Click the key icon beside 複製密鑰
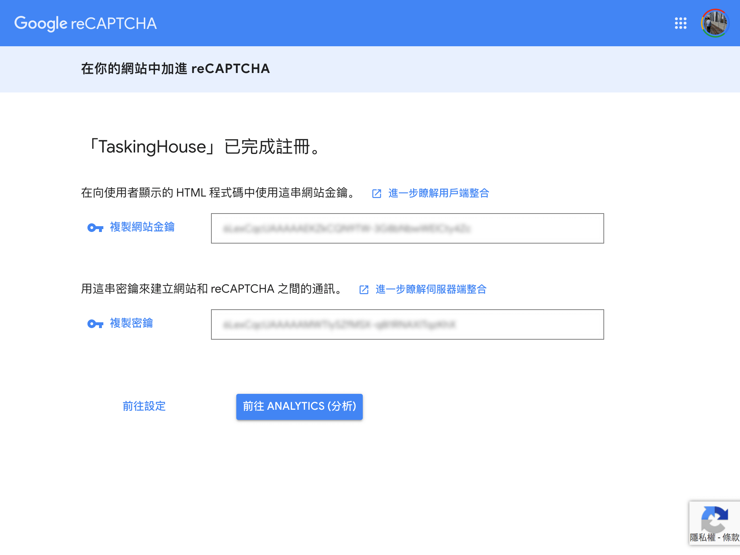The image size is (740, 555). pos(95,324)
